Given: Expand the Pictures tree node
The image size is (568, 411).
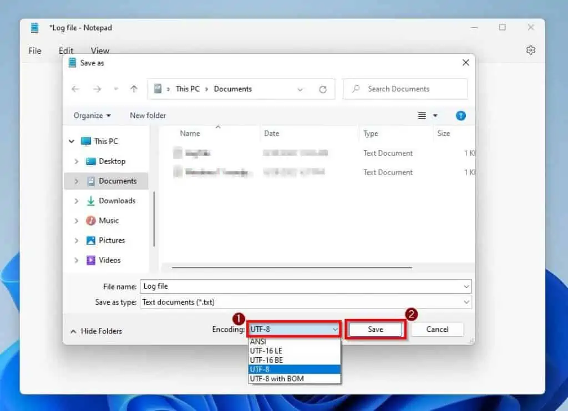Looking at the screenshot, I should point(76,240).
